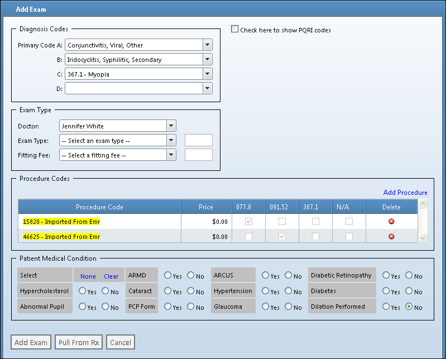This screenshot has width=446, height=359.
Task: Click the procedure list scroll down arrow
Action: 423,238
